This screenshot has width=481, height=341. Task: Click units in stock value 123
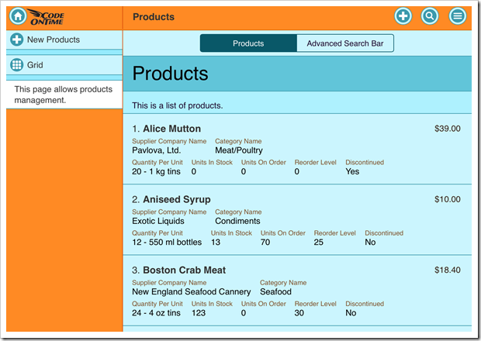(x=199, y=313)
